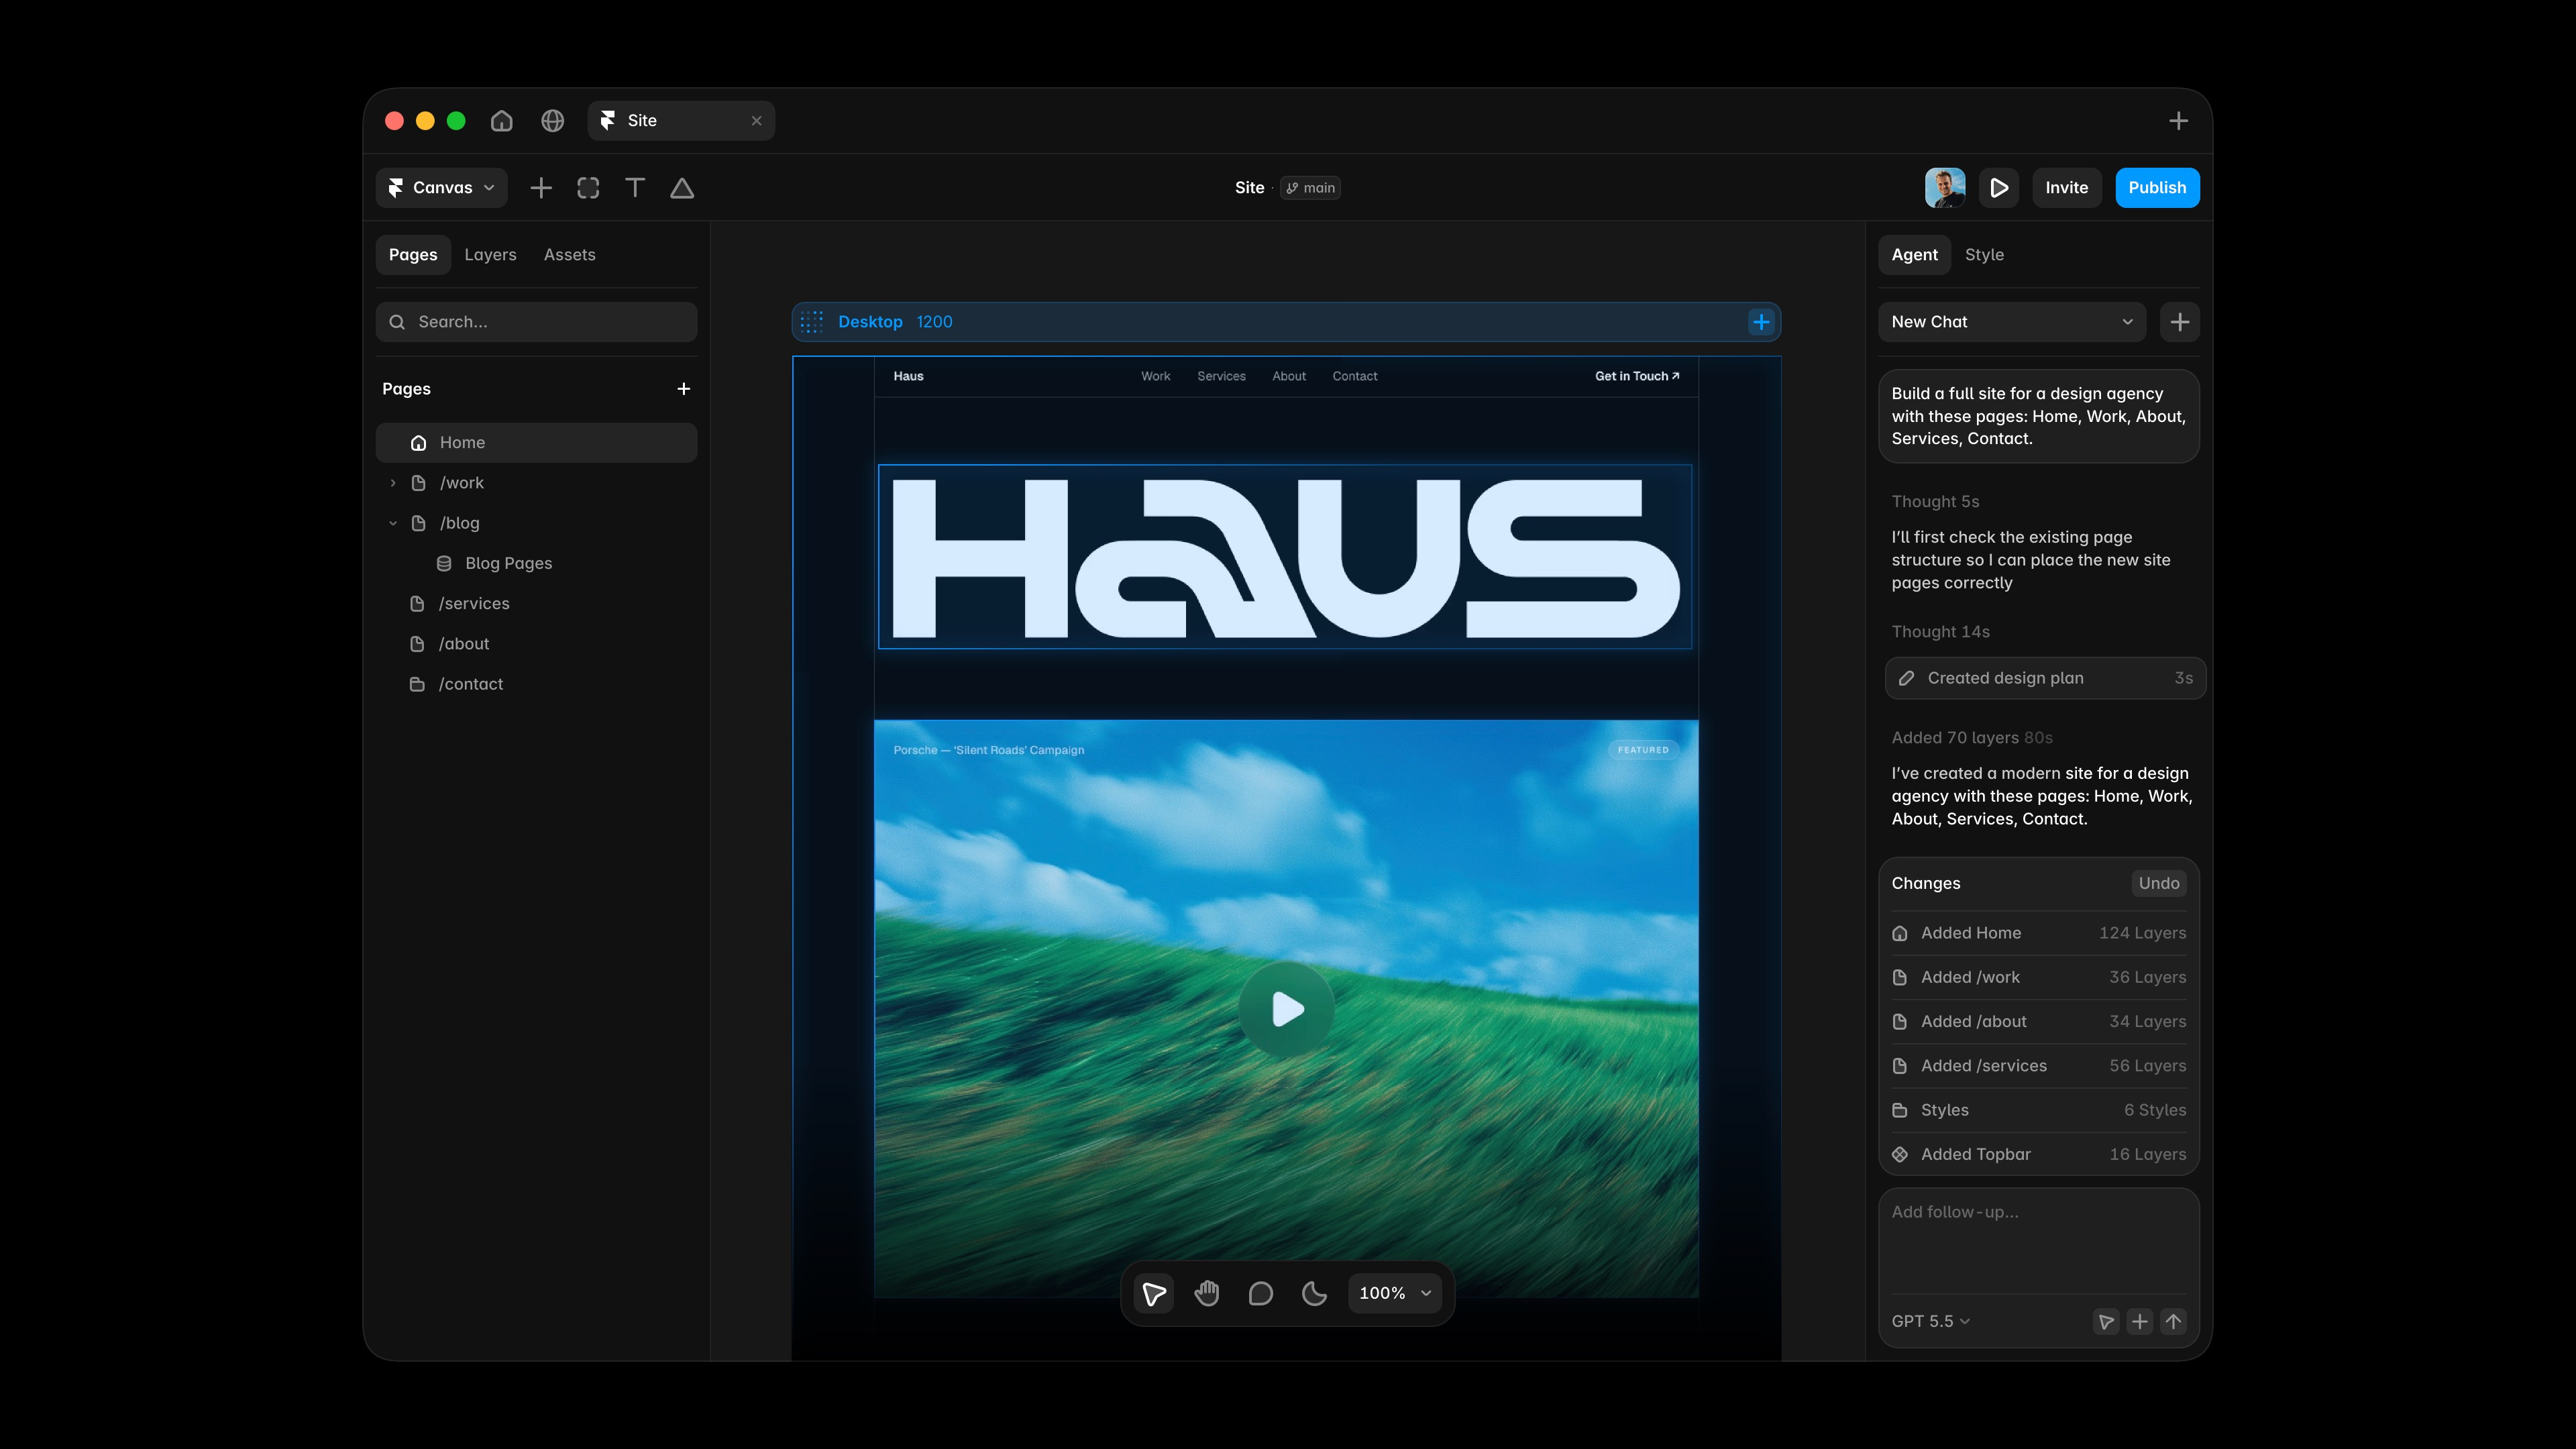Click the Contact link in the site nav
Image resolution: width=2576 pixels, height=1449 pixels.
click(x=1355, y=377)
